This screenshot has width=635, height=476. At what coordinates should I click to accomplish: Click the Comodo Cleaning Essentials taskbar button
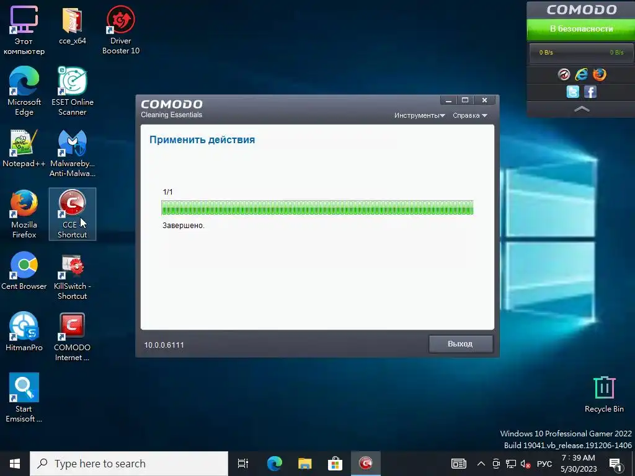tap(366, 464)
